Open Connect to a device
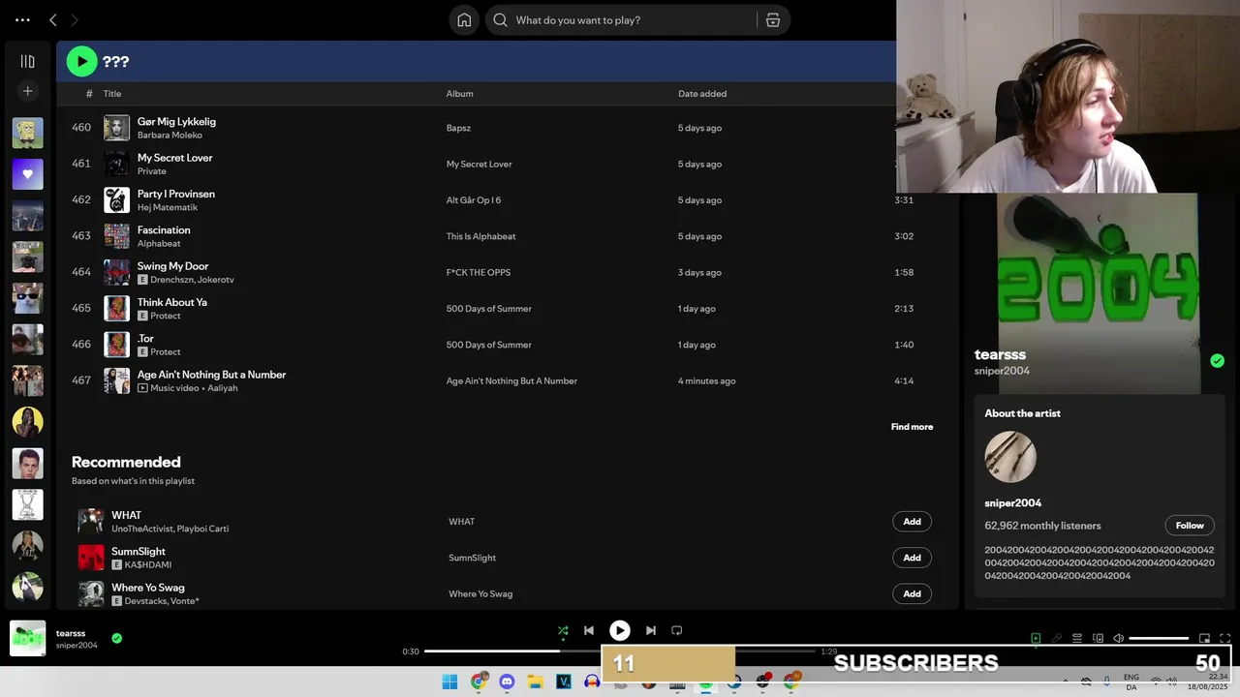Screen dimensions: 1240x697 click(1098, 638)
